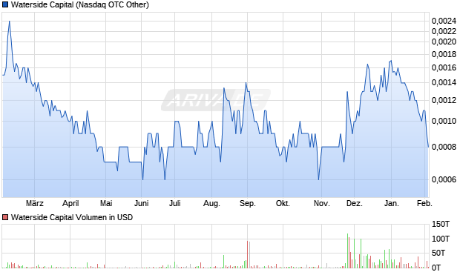Select the Aug. label on the time axis
460x275 pixels.
[x=211, y=203]
